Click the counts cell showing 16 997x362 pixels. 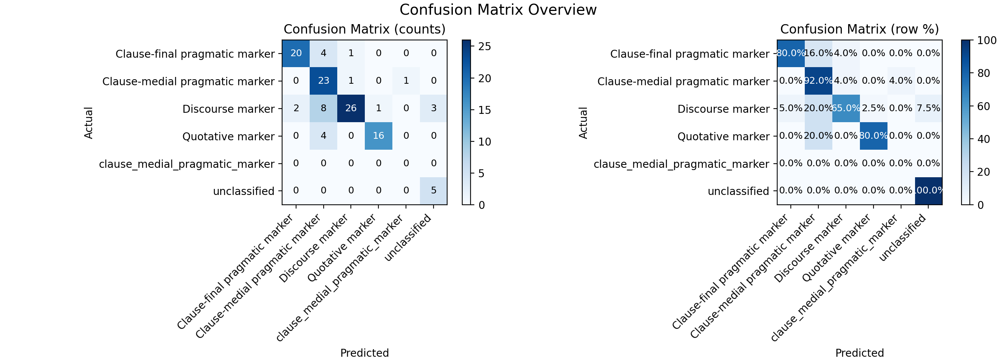[378, 136]
